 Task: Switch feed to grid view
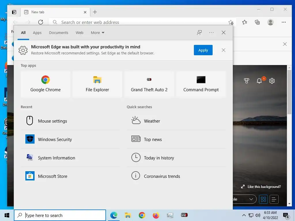(x=263, y=199)
